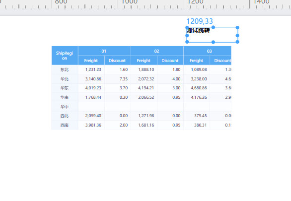Click bottom-right resize handle of text box
The width and height of the screenshot is (291, 201).
coord(237,42)
